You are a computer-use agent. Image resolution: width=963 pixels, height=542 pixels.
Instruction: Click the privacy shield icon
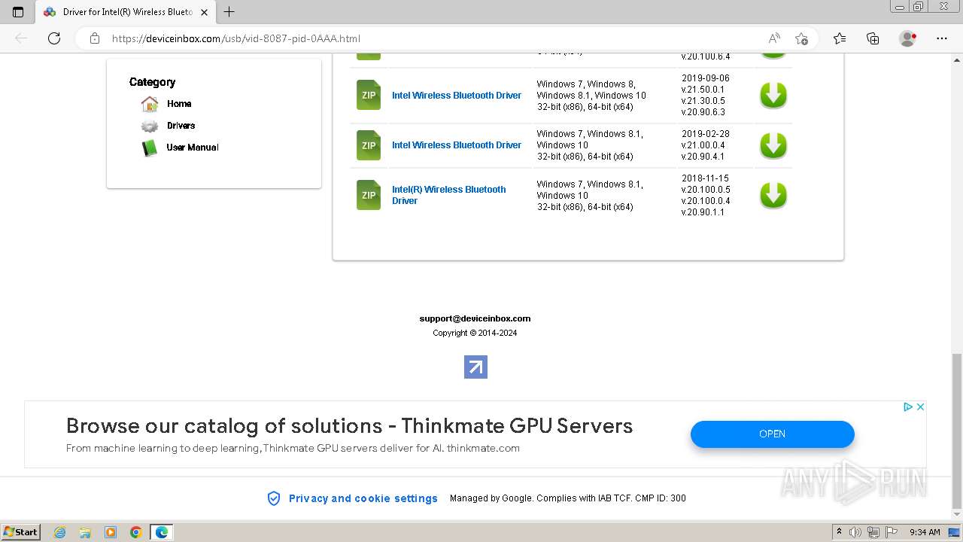(274, 498)
